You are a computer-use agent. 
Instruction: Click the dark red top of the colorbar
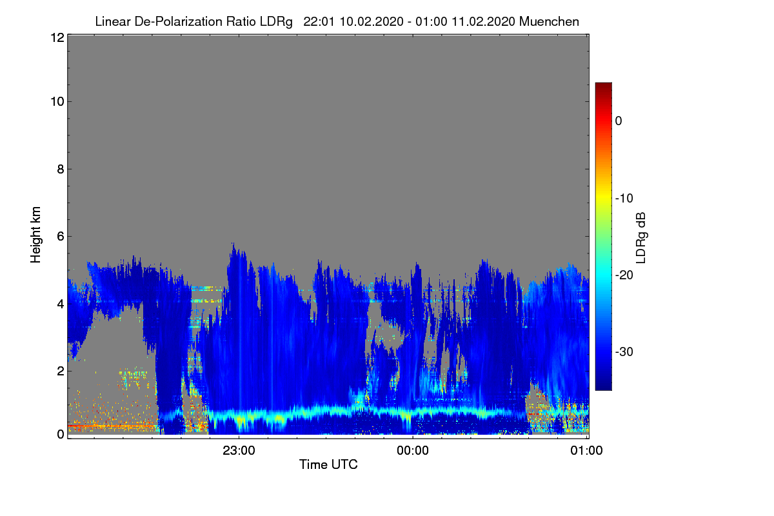pyautogui.click(x=603, y=87)
